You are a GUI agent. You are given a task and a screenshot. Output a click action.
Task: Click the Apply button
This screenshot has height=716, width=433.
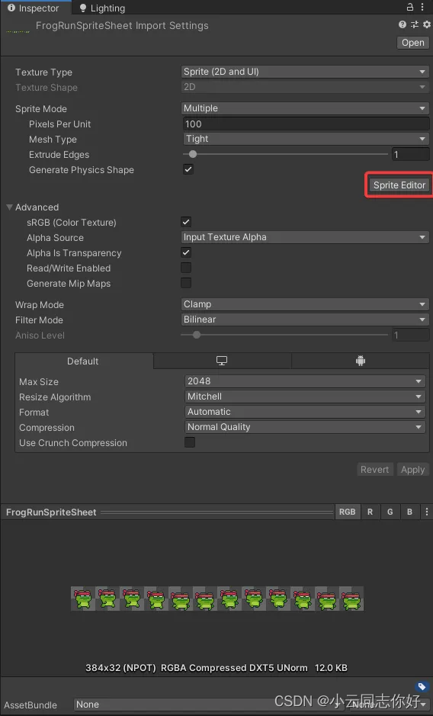(412, 470)
